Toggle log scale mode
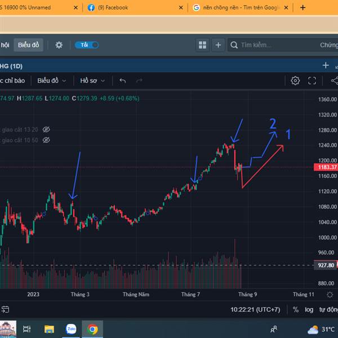 [x=309, y=310]
